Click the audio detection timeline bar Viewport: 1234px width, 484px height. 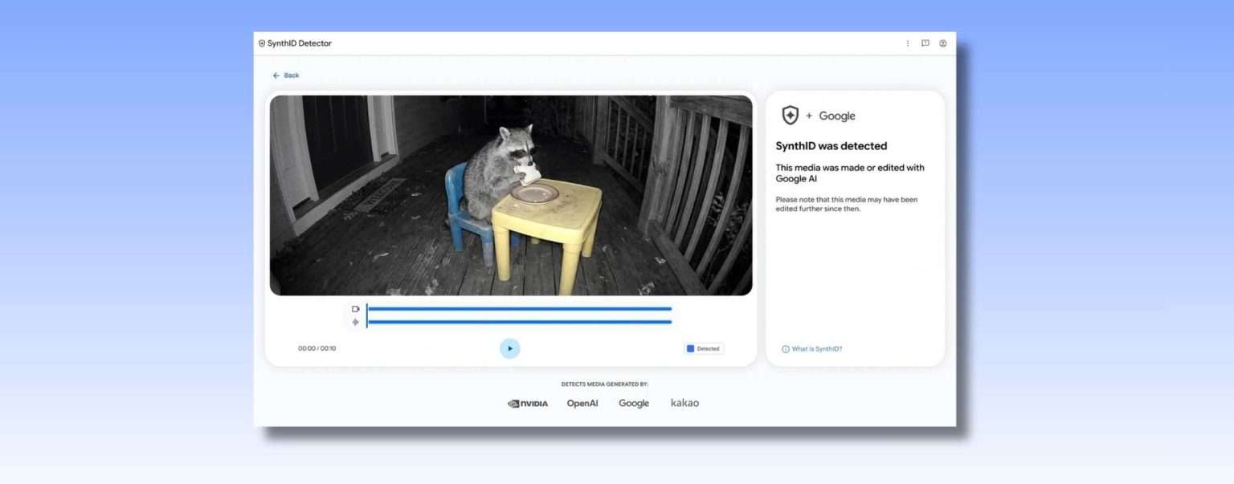pyautogui.click(x=520, y=322)
